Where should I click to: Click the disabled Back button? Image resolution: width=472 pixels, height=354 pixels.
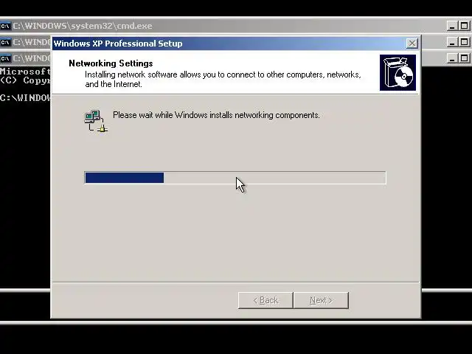coord(265,300)
